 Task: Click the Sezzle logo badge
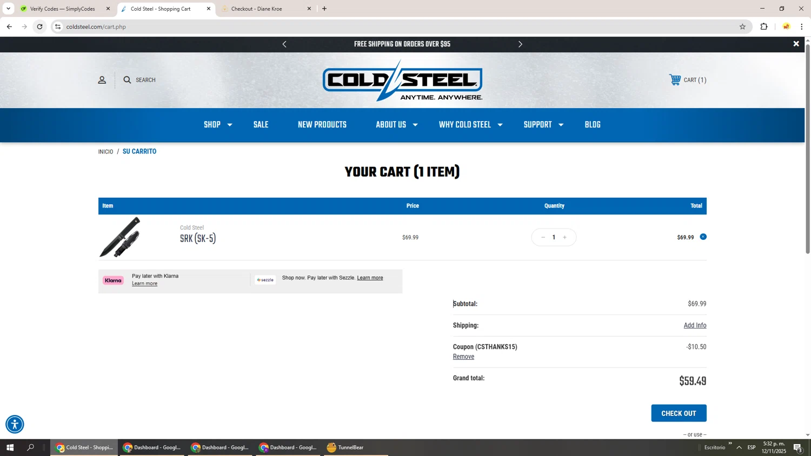coord(265,280)
